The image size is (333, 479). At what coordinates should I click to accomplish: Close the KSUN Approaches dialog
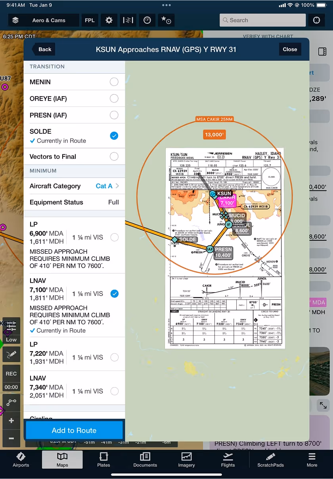pyautogui.click(x=290, y=49)
